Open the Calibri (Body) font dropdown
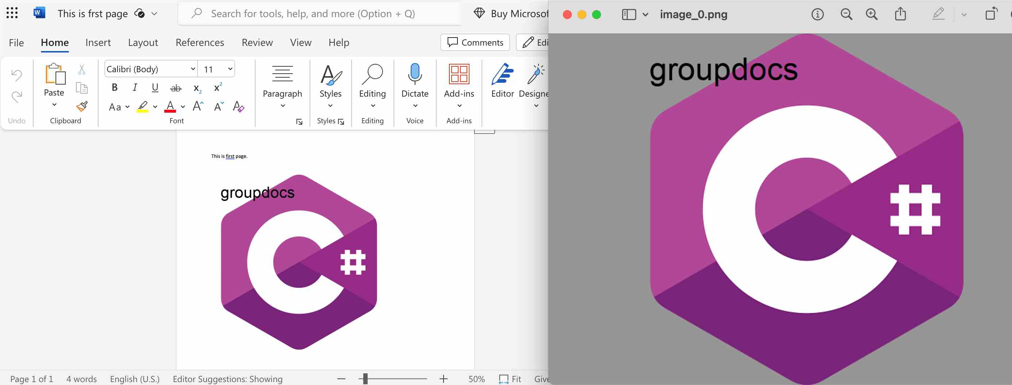Viewport: 1012px width, 385px height. [193, 69]
